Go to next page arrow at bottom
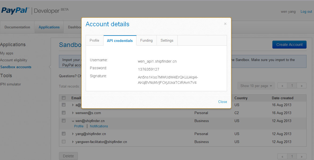Image resolution: width=314 pixels, height=160 pixels. click(x=301, y=156)
